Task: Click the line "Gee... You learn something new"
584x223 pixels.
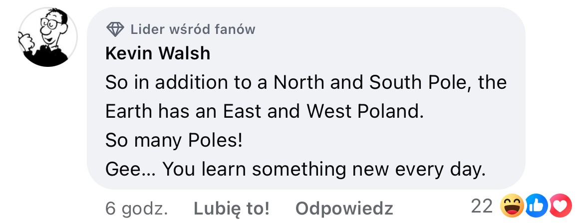Action: click(295, 170)
